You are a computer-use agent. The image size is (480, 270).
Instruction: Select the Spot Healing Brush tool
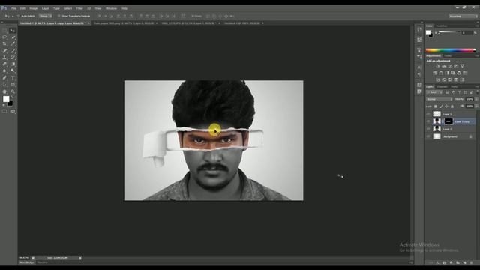4,51
